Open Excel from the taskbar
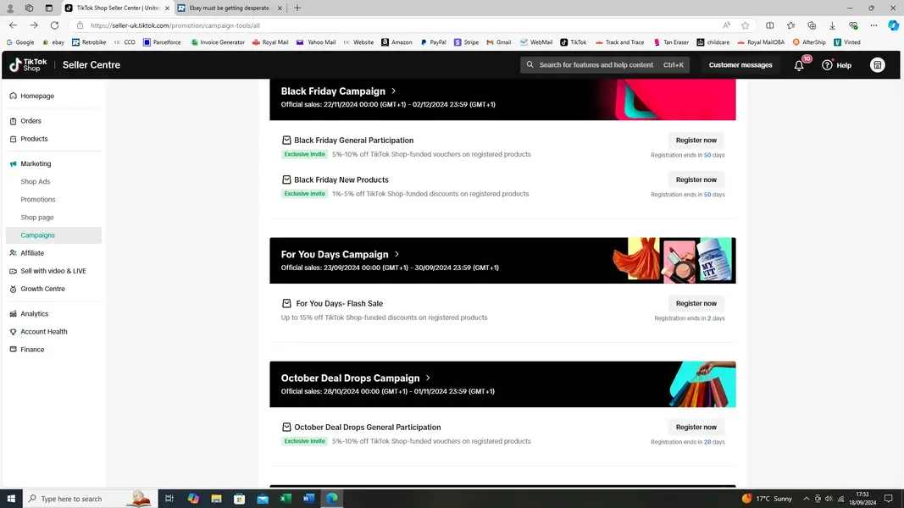This screenshot has height=508, width=904. pyautogui.click(x=286, y=498)
